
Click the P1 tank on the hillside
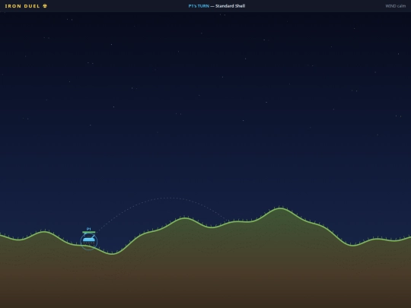coord(89,240)
